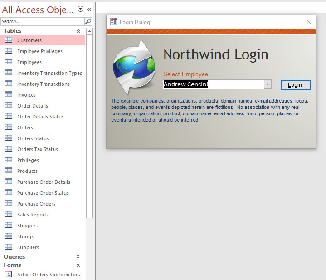Select the Inventory Transaction Types name
326x280 pixels.
[49, 73]
